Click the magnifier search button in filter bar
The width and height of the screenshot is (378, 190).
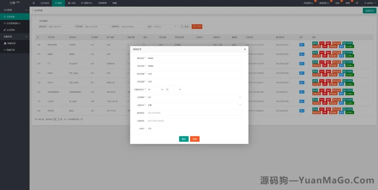tap(185, 27)
